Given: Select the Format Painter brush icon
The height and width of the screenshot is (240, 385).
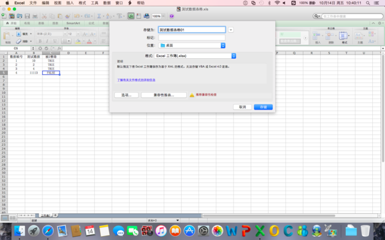Looking at the screenshot, I should point(68,16).
